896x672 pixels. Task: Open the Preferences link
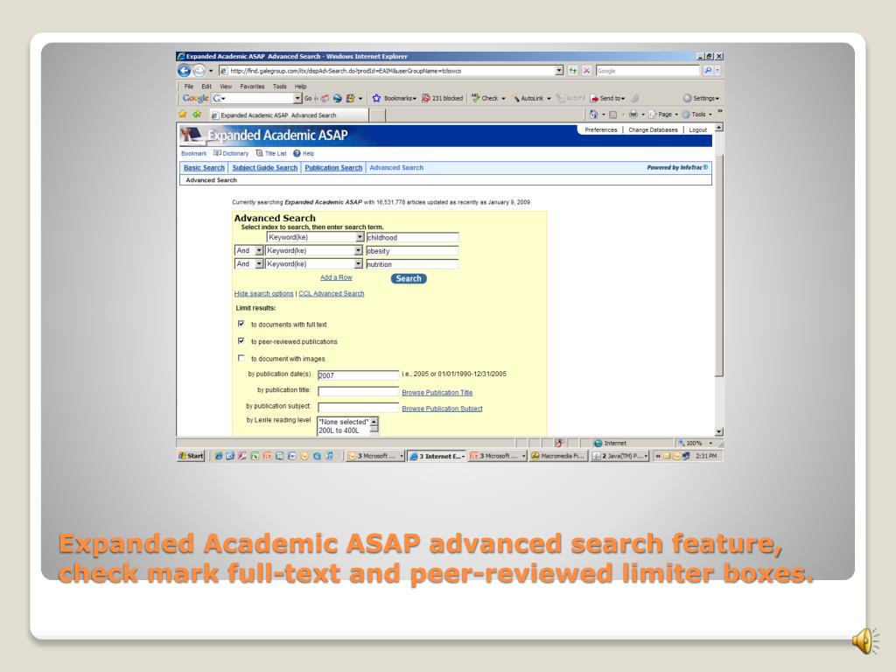600,129
